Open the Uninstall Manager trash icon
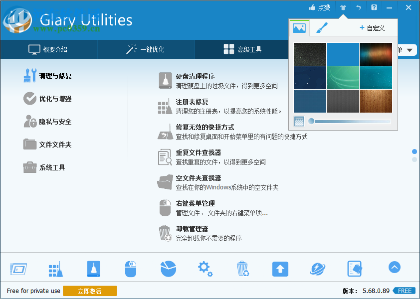420x299 pixels. [165, 233]
